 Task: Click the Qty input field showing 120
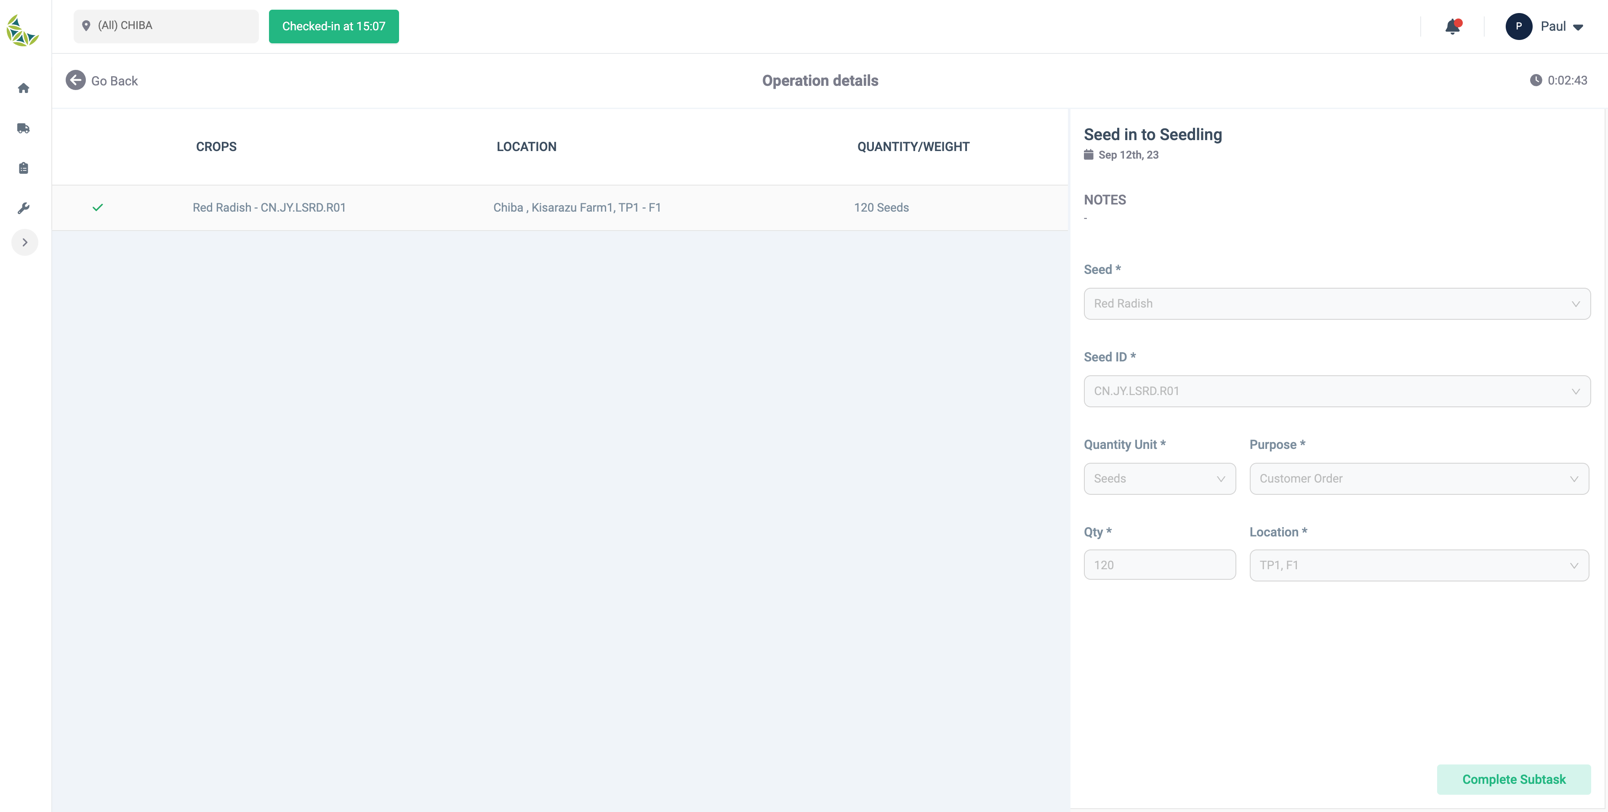(1160, 565)
